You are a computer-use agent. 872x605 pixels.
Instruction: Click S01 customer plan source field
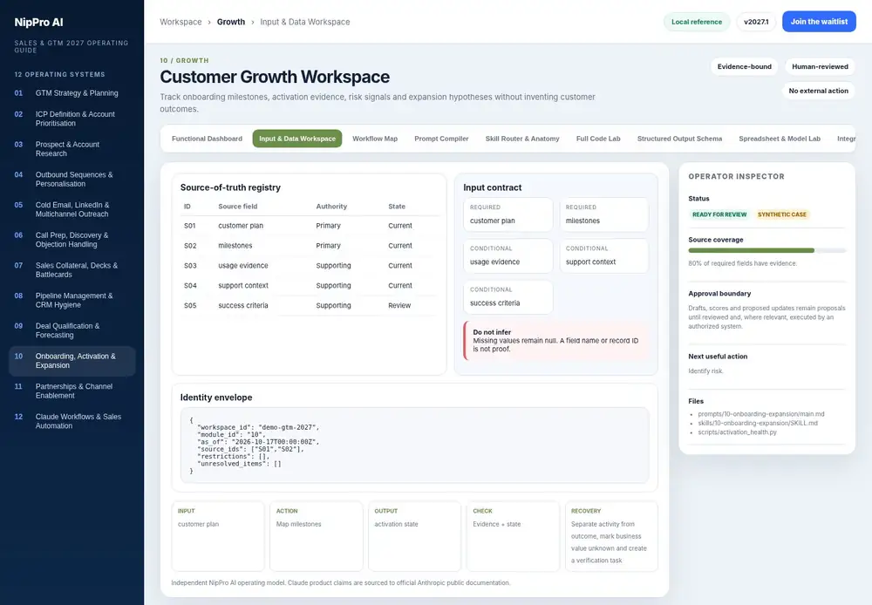coord(241,226)
